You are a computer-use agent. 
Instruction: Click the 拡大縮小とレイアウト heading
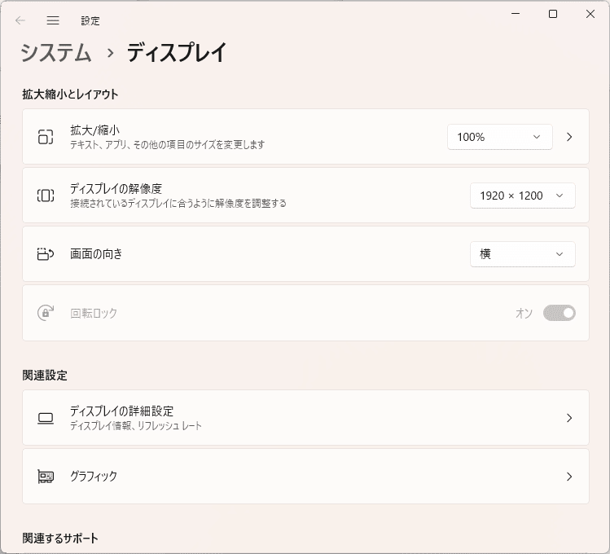(70, 95)
